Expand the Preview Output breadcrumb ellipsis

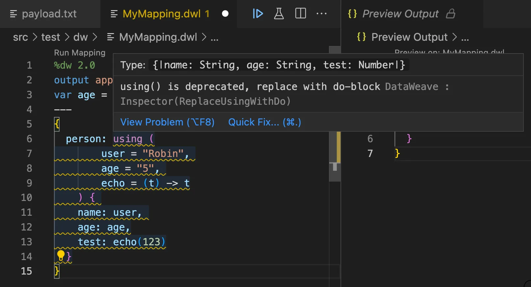(465, 38)
